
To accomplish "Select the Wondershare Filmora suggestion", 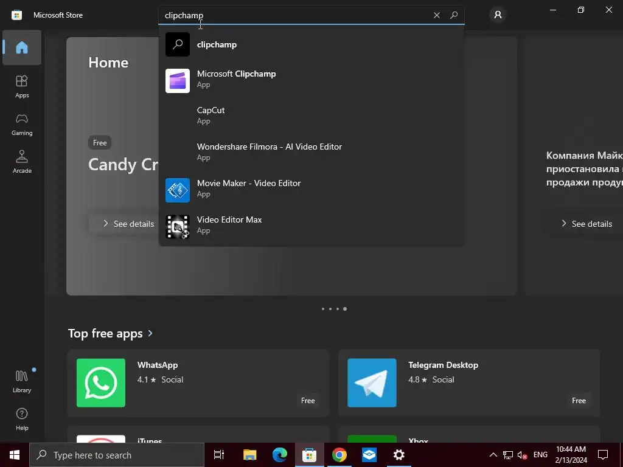I will pyautogui.click(x=311, y=151).
